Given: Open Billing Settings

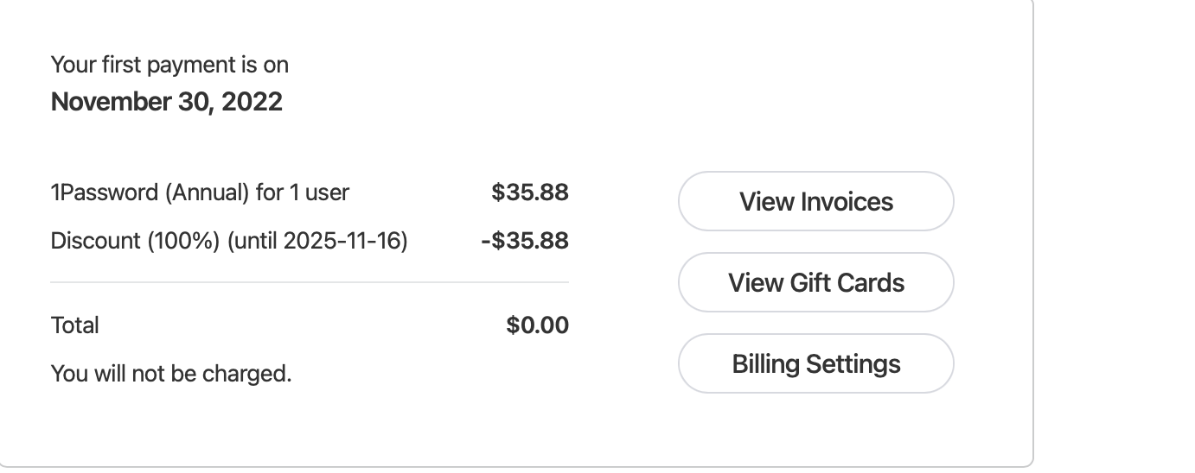Looking at the screenshot, I should coord(815,363).
